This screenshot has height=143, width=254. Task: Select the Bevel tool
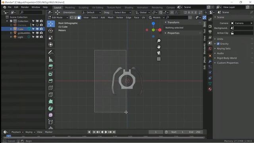(x=51, y=81)
